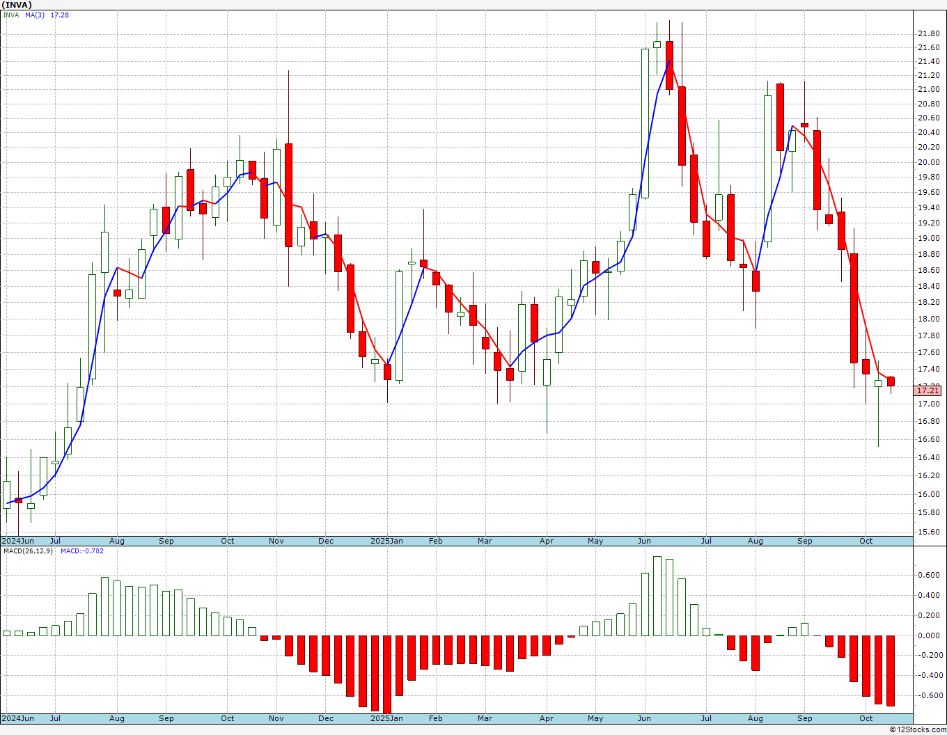
Task: Click the "(INVA)" ticker title
Action: (17, 5)
